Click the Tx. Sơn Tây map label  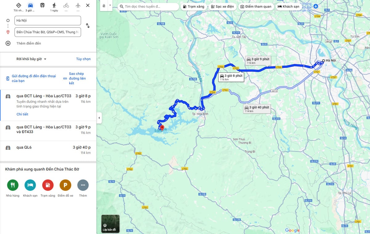click(x=239, y=37)
